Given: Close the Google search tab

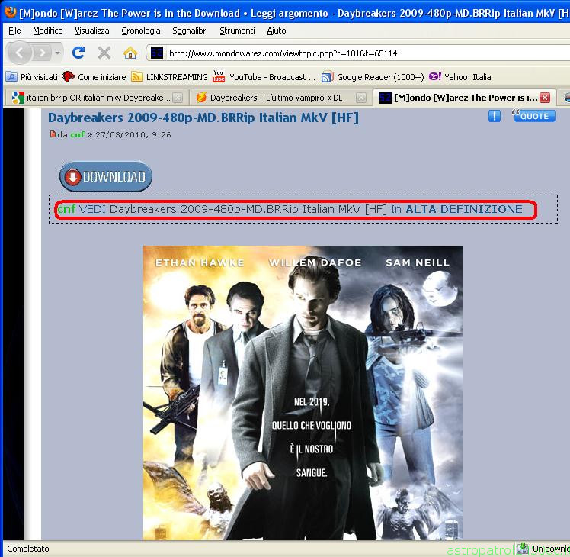Looking at the screenshot, I should click(177, 98).
